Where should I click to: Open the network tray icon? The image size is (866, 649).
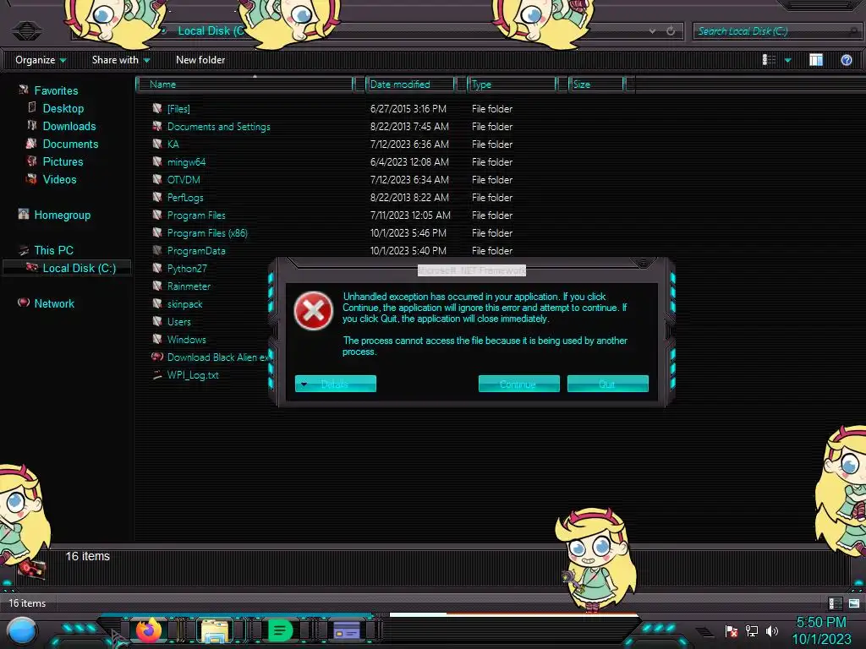click(x=752, y=630)
